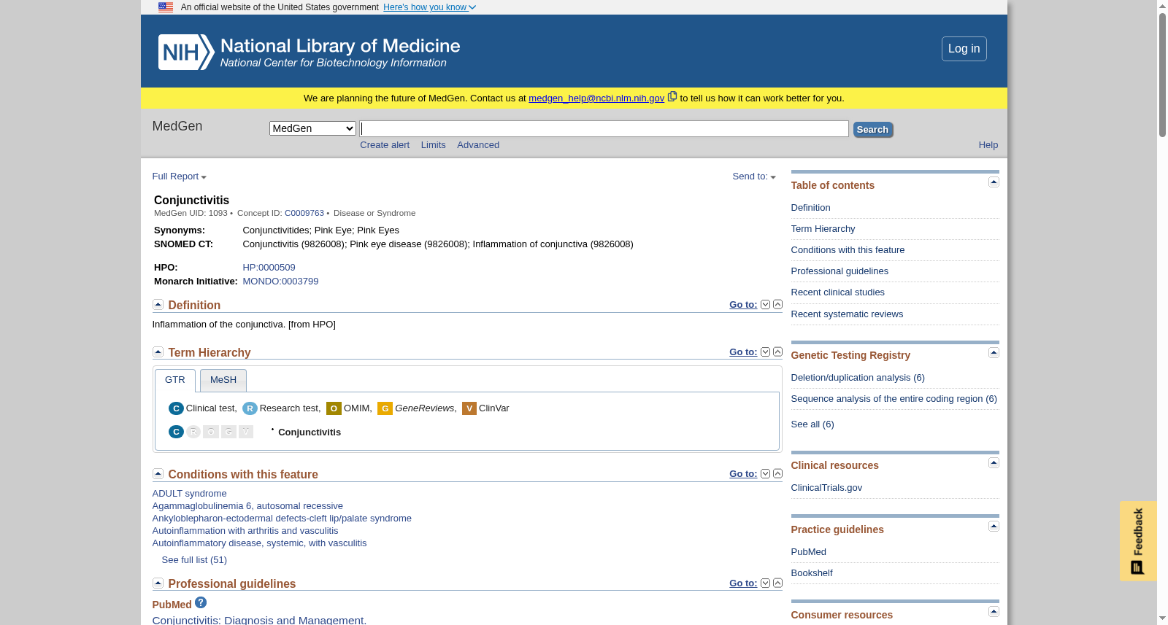Viewport: 1168px width, 625px height.
Task: See full list of 51 conditions
Action: 194,560
